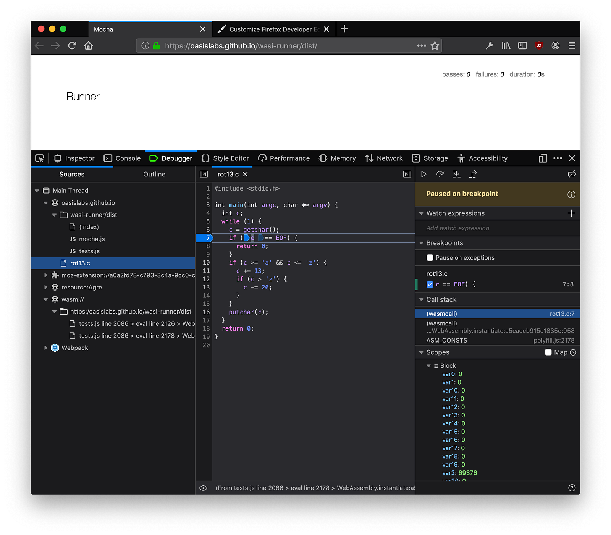The height and width of the screenshot is (535, 611).
Task: Collapse oasislabs.github.io tree node
Action: click(x=45, y=203)
